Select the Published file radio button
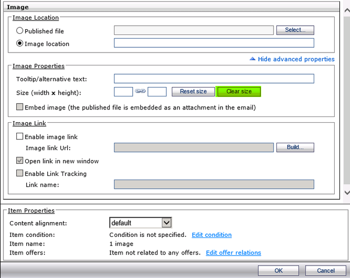Image resolution: width=350 pixels, height=278 pixels. pos(20,31)
